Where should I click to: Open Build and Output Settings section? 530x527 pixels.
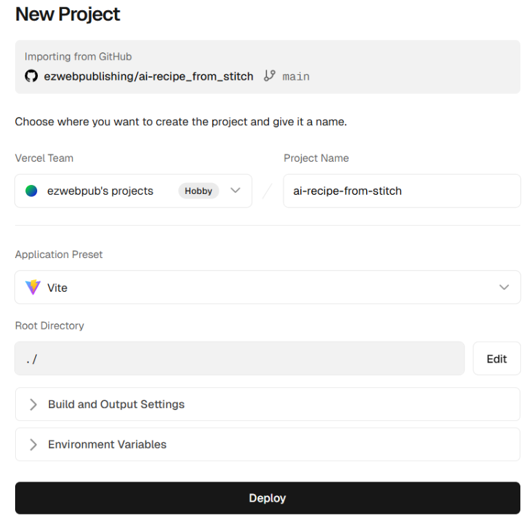116,405
